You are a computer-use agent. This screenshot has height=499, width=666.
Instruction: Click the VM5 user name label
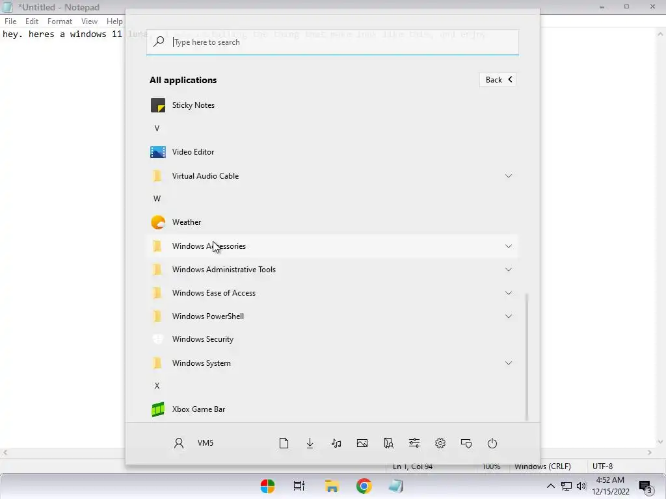(x=206, y=443)
